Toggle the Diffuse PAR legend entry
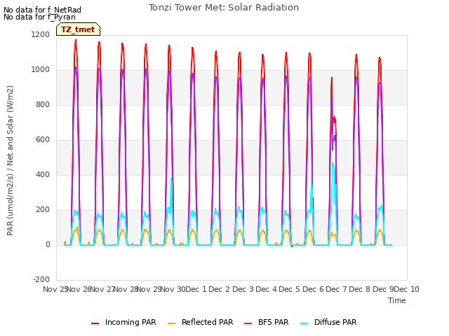 [x=328, y=322]
